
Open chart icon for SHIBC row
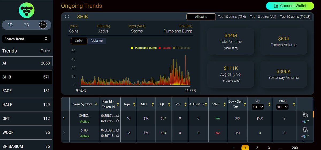pos(305,122)
